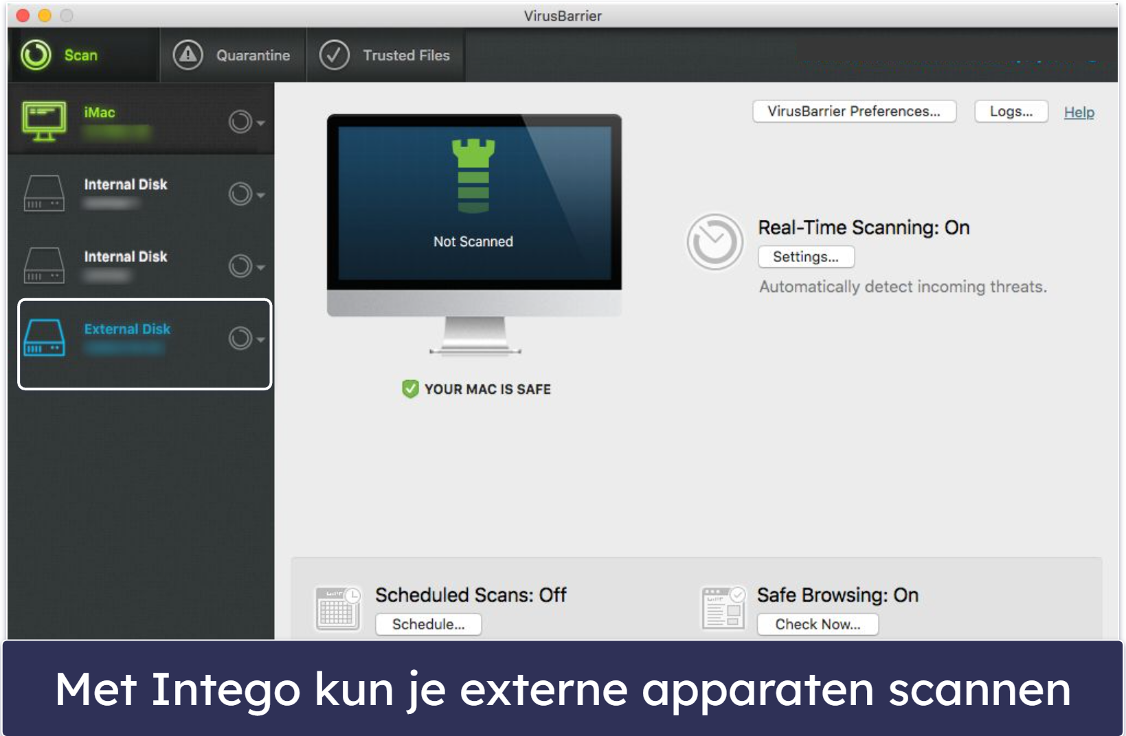Screen dimensions: 1126x736
Task: Expand scan options arrow for first Internal Disk
Action: [261, 195]
